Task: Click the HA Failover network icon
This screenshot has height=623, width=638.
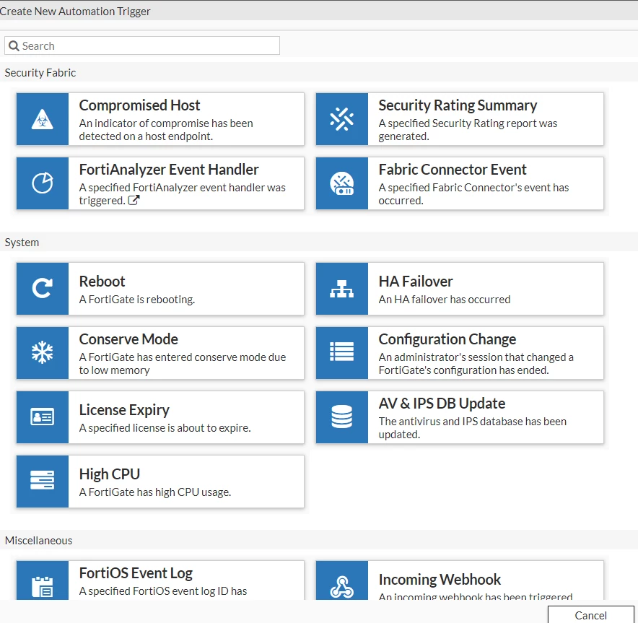Action: point(342,289)
